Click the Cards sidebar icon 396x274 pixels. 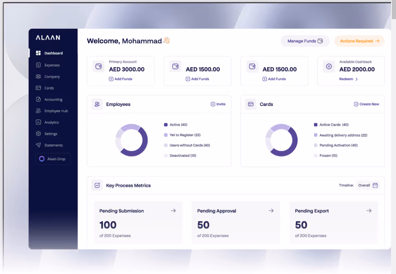tap(39, 88)
